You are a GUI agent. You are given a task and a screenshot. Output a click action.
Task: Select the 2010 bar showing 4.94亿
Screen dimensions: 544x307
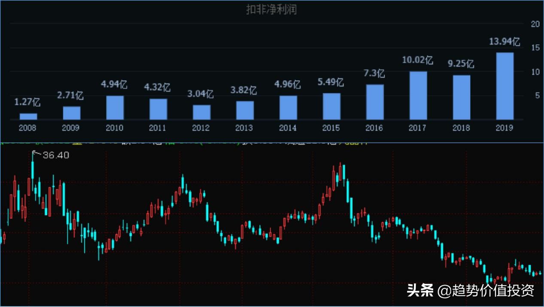[115, 107]
